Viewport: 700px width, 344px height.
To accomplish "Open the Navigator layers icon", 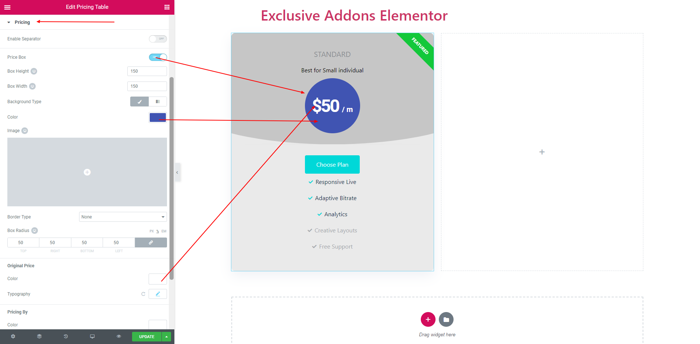I will click(x=39, y=336).
